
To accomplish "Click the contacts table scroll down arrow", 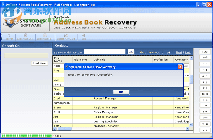I will 191,124.
